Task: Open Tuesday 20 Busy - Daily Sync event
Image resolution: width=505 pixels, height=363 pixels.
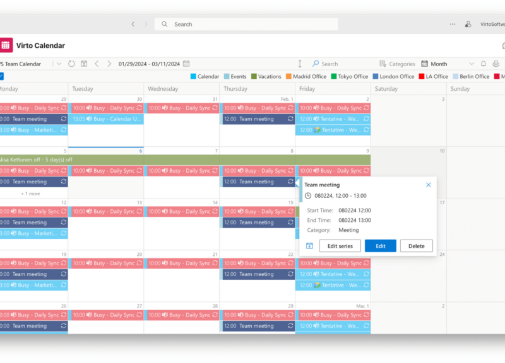Action: (x=107, y=263)
